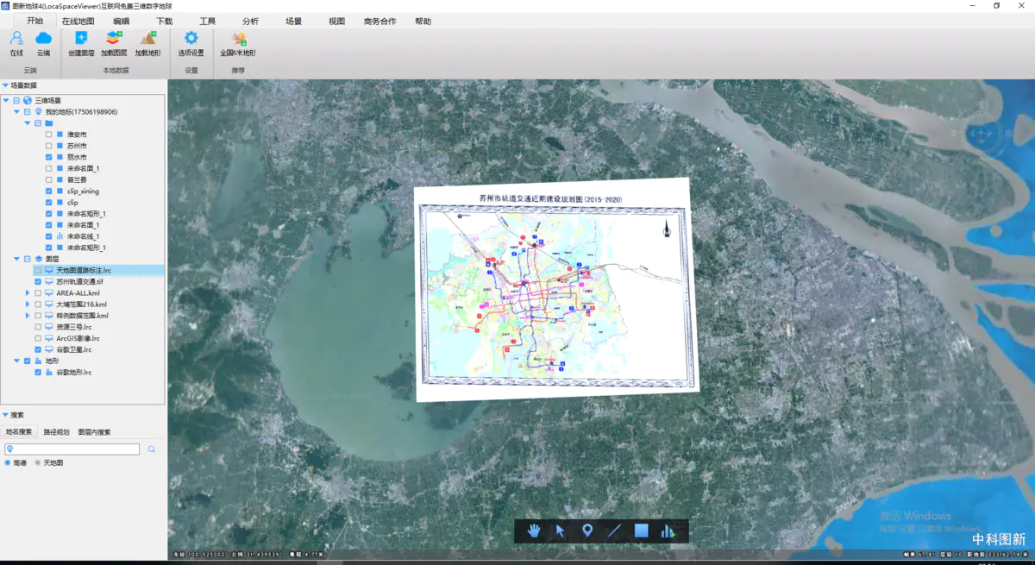Screen dimensions: 1035x565
Task: Uncheck the 苏州轨道交通.tif layer
Action: point(38,282)
